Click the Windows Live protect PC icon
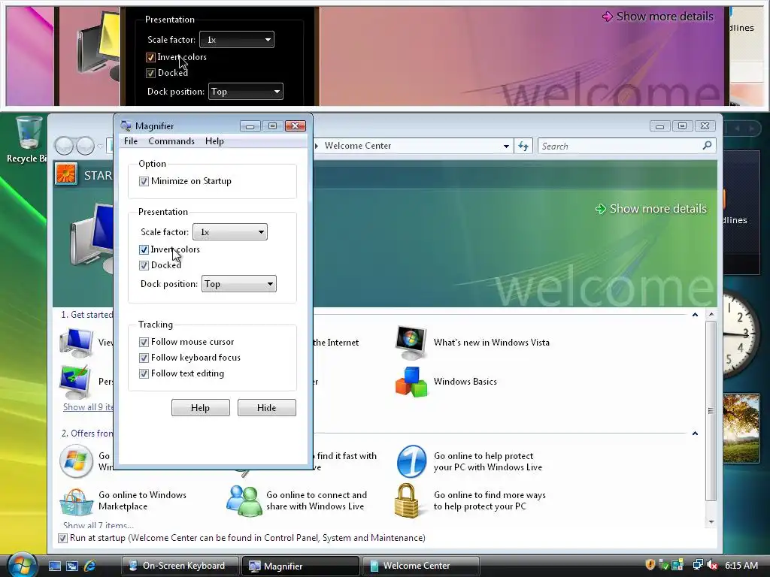 coord(411,461)
